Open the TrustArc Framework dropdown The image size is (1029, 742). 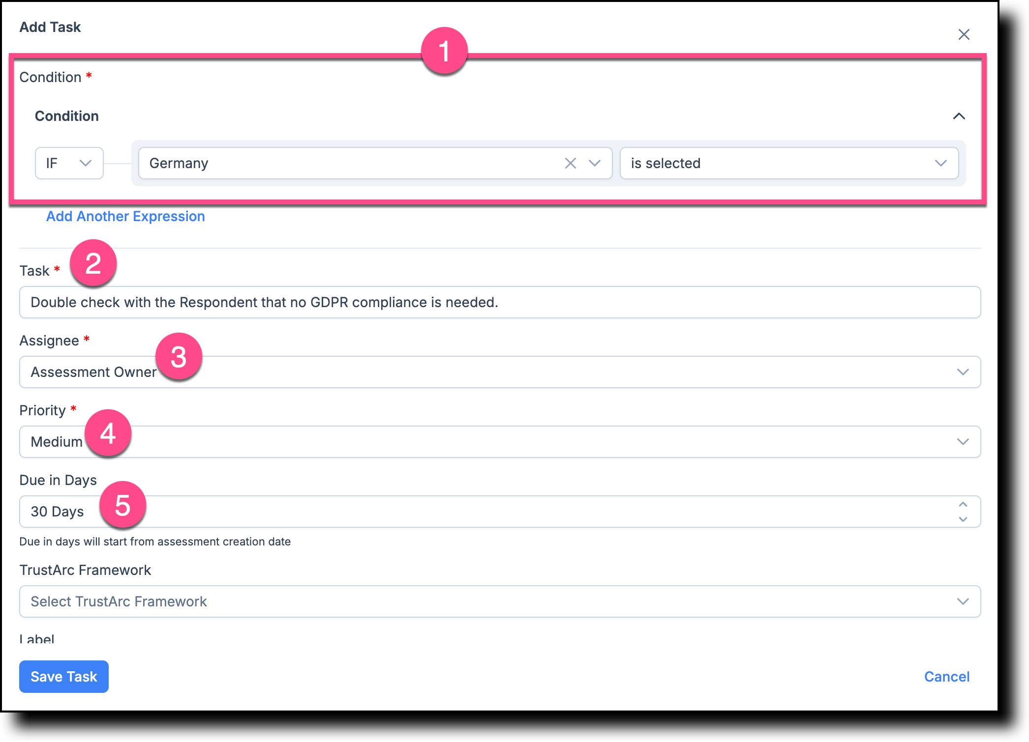pyautogui.click(x=500, y=601)
